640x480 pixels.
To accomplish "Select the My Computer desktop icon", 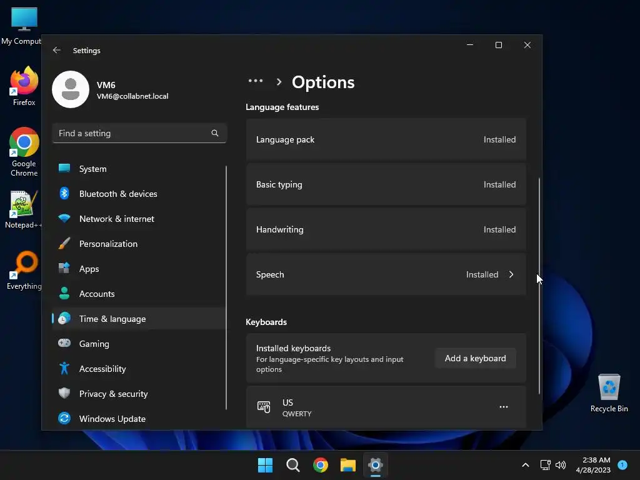I will click(22, 26).
